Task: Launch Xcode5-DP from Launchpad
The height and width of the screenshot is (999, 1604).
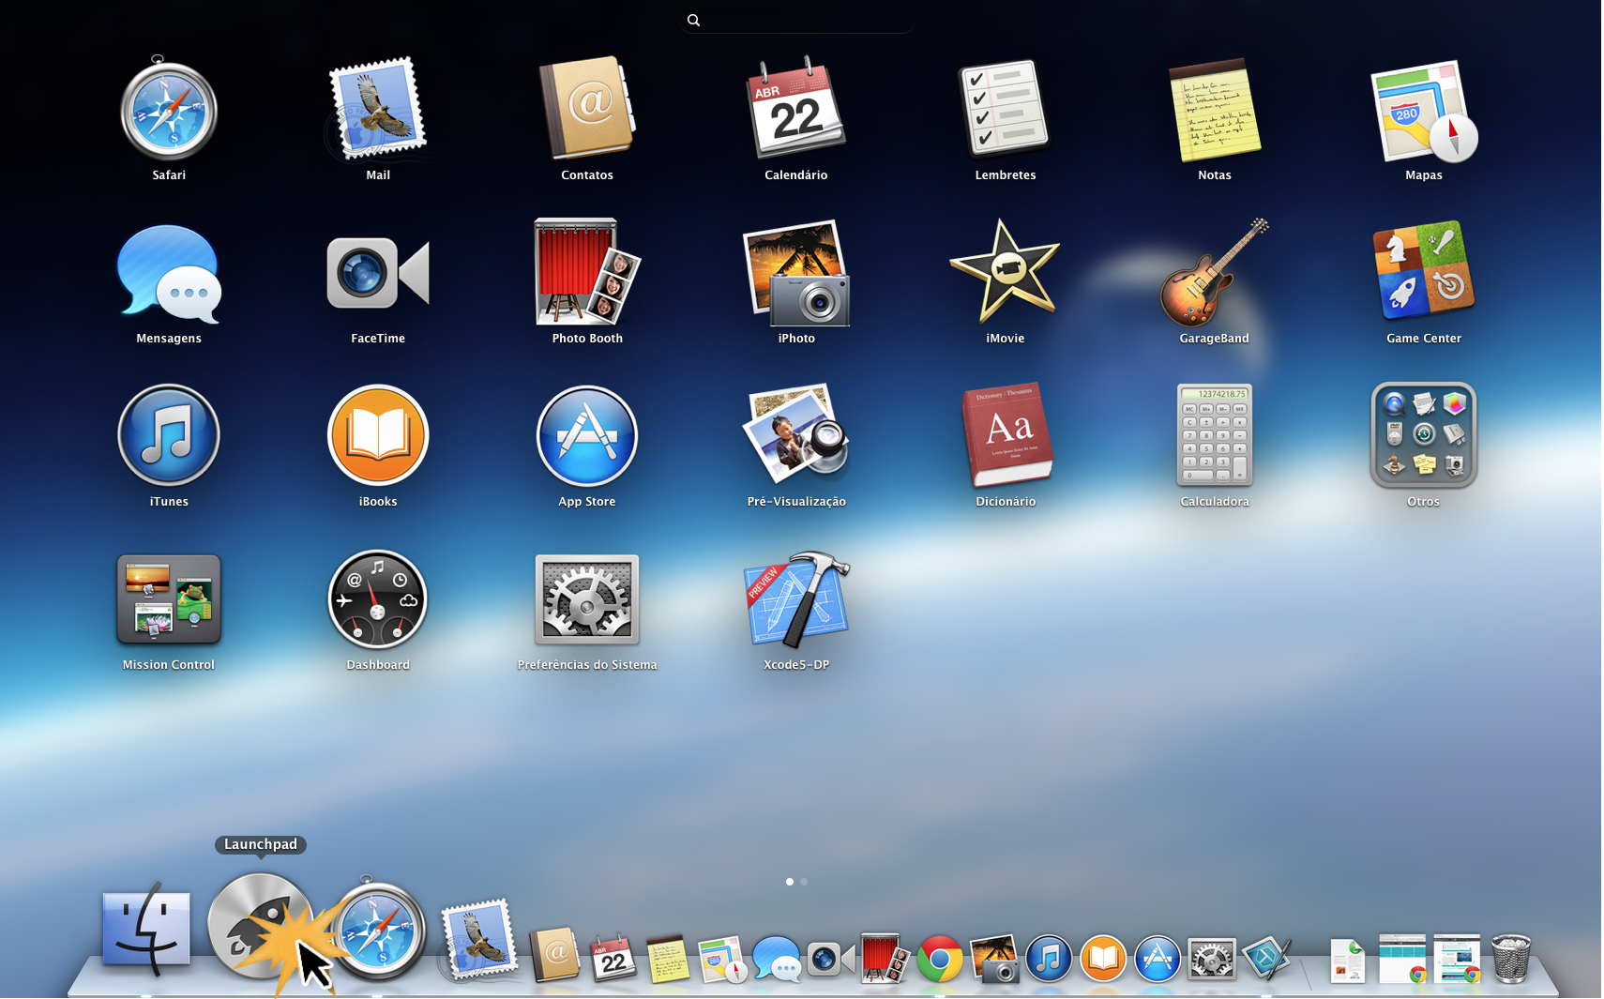Action: coord(796,598)
